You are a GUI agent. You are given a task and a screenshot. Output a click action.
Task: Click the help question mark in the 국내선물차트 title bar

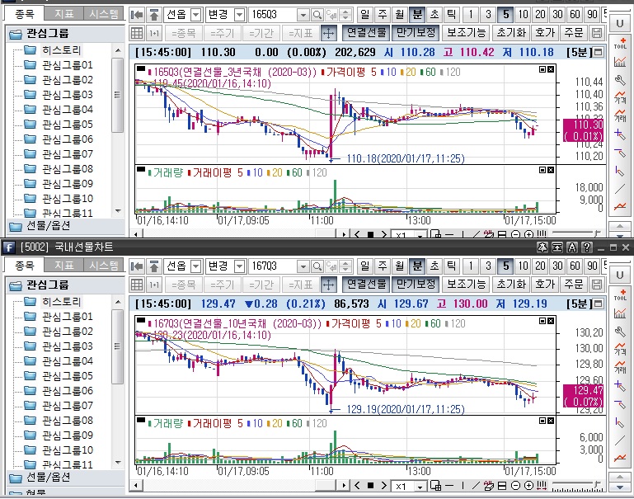coord(586,247)
